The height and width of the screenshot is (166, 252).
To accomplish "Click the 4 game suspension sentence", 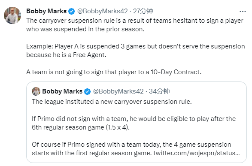I will pos(136,149).
